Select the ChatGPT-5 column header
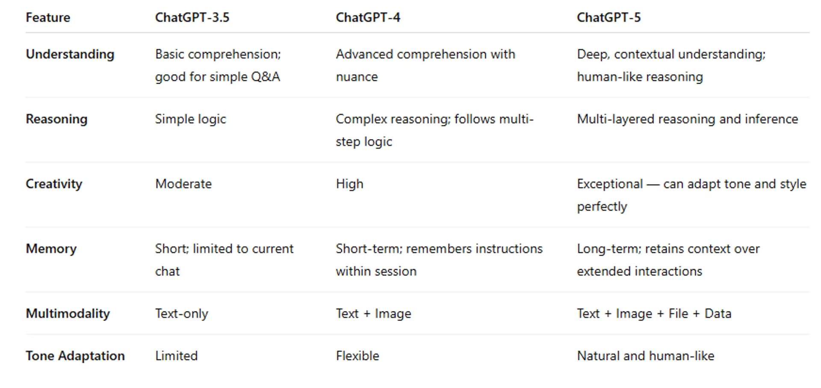The image size is (821, 388). [608, 18]
